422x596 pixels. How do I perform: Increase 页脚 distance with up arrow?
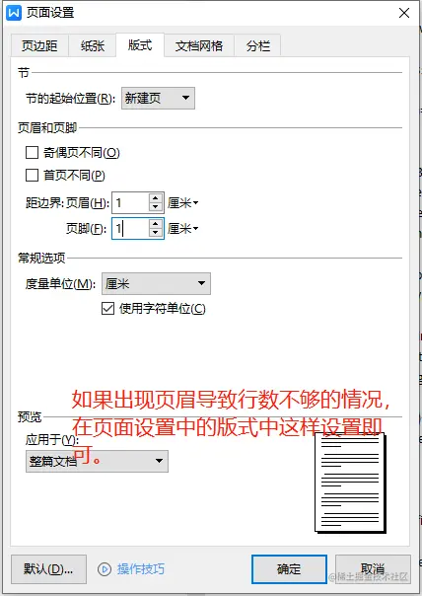(x=156, y=224)
